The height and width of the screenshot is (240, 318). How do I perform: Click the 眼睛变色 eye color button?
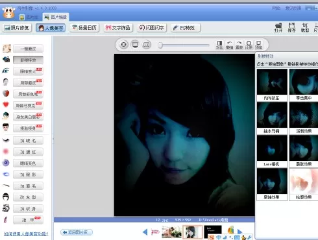click(x=28, y=163)
